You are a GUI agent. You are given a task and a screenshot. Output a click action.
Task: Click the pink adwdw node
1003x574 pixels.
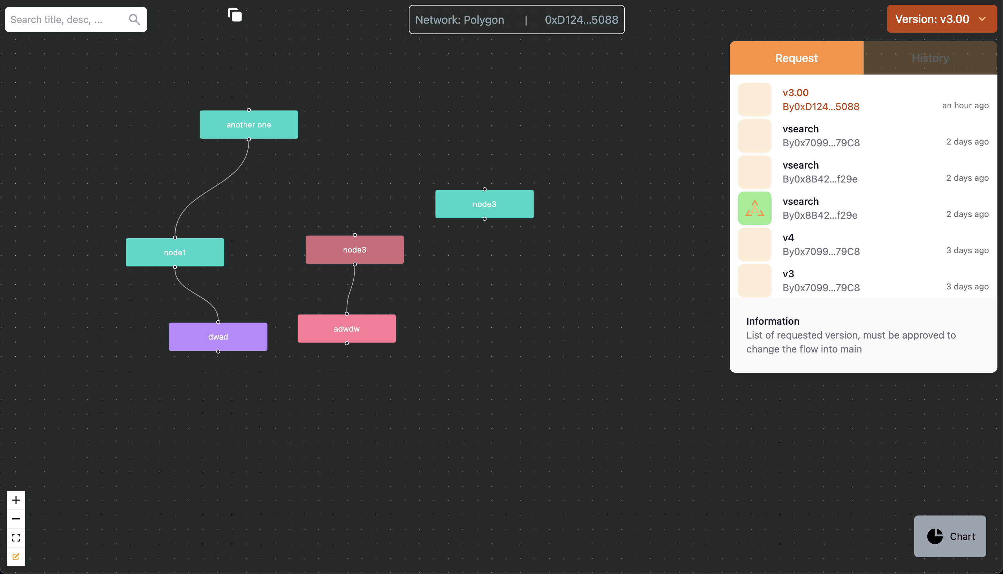tap(346, 328)
